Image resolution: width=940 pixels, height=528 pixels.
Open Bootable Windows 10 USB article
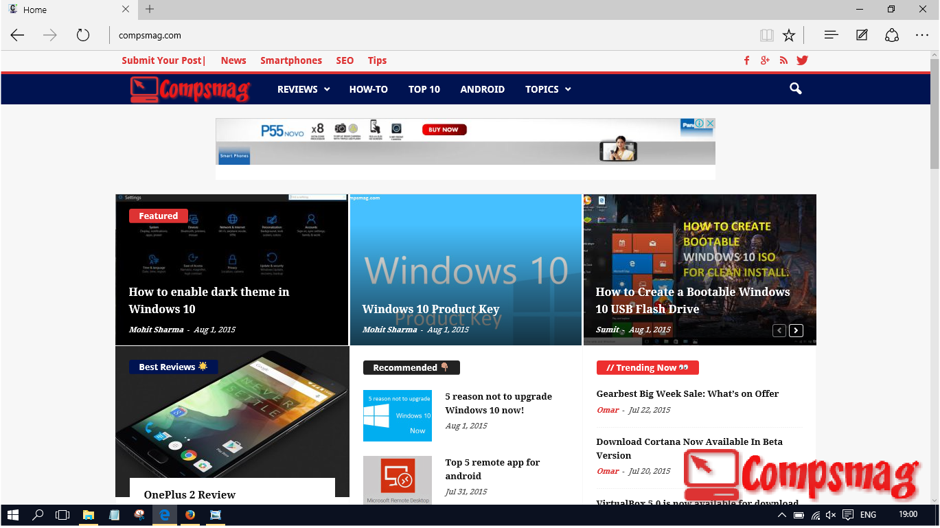(693, 300)
